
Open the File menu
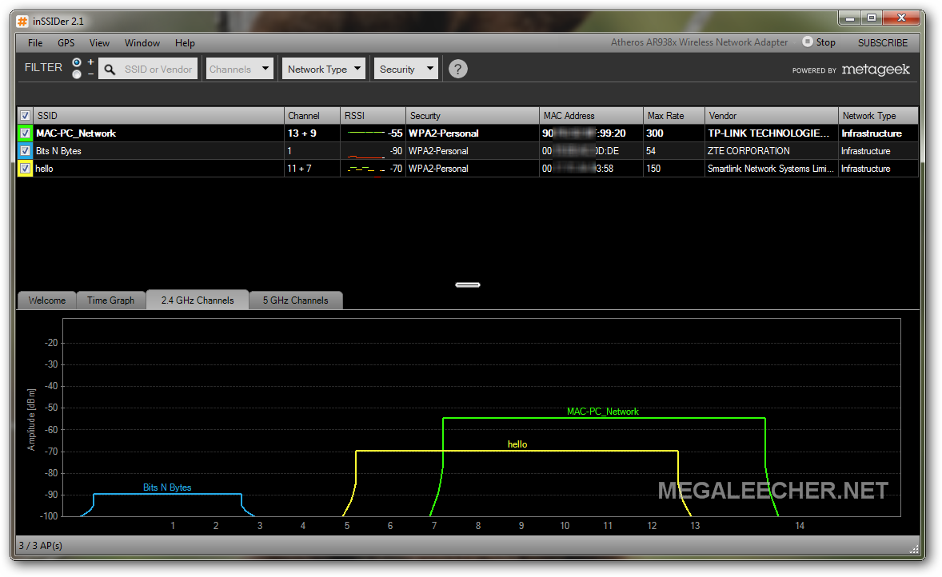(x=35, y=43)
